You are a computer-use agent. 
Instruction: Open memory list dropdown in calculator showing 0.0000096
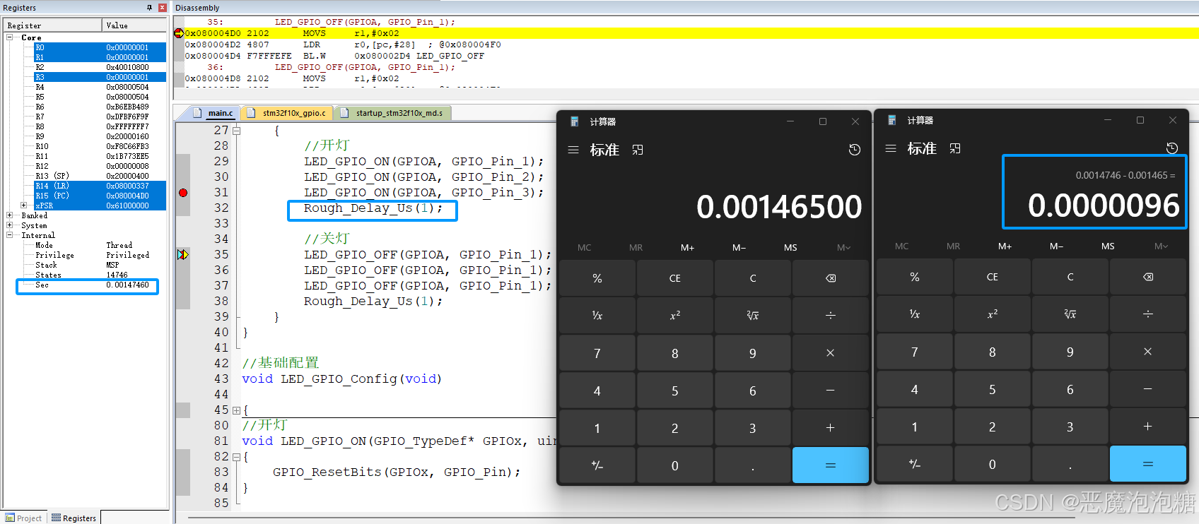point(1162,246)
